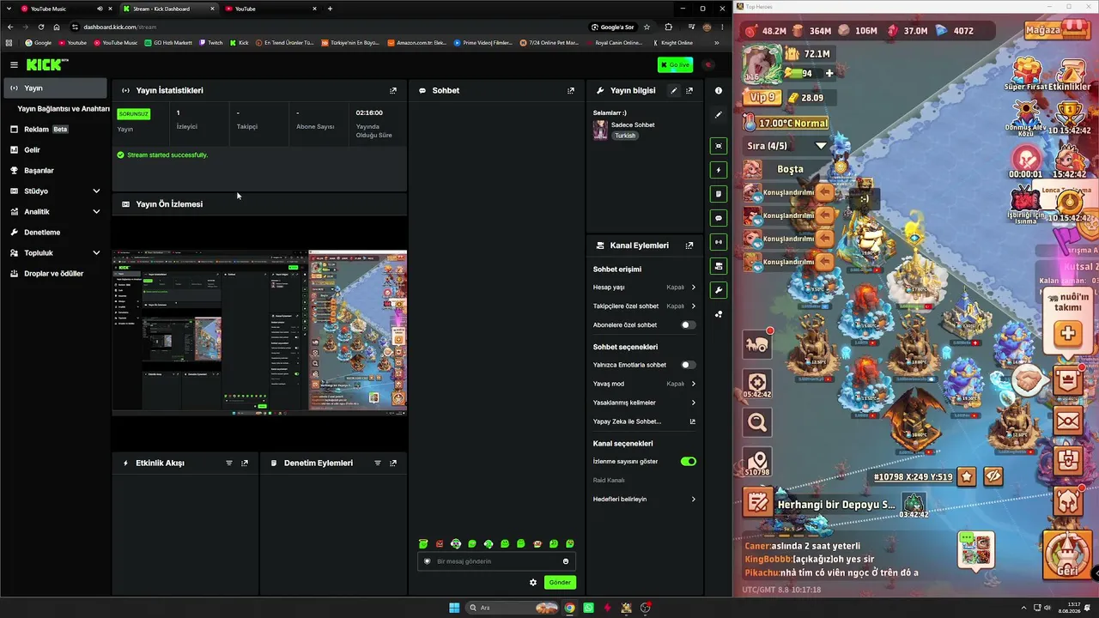The image size is (1099, 618).
Task: Click the pencil icon in the right rail
Action: tap(719, 114)
